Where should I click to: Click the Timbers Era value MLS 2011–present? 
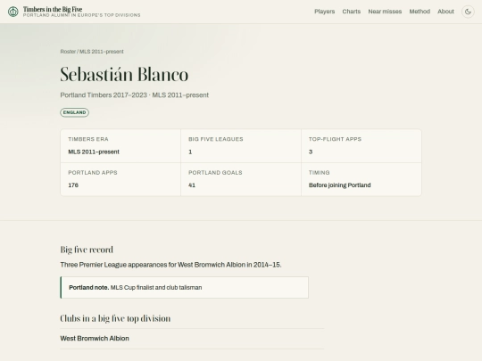(x=94, y=152)
